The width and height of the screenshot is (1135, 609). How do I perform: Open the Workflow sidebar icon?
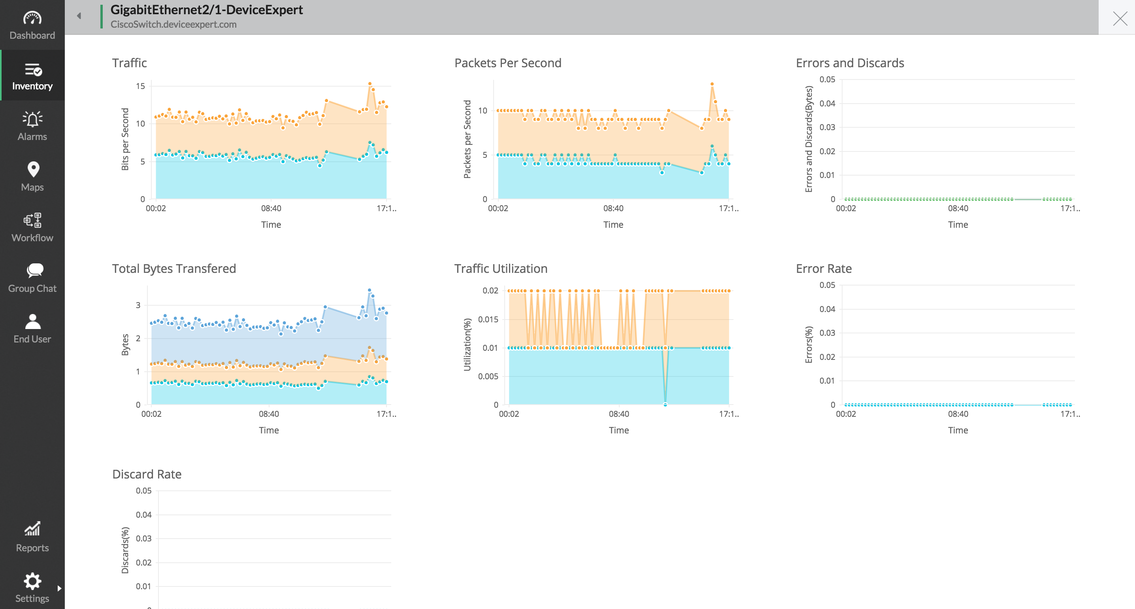coord(32,220)
